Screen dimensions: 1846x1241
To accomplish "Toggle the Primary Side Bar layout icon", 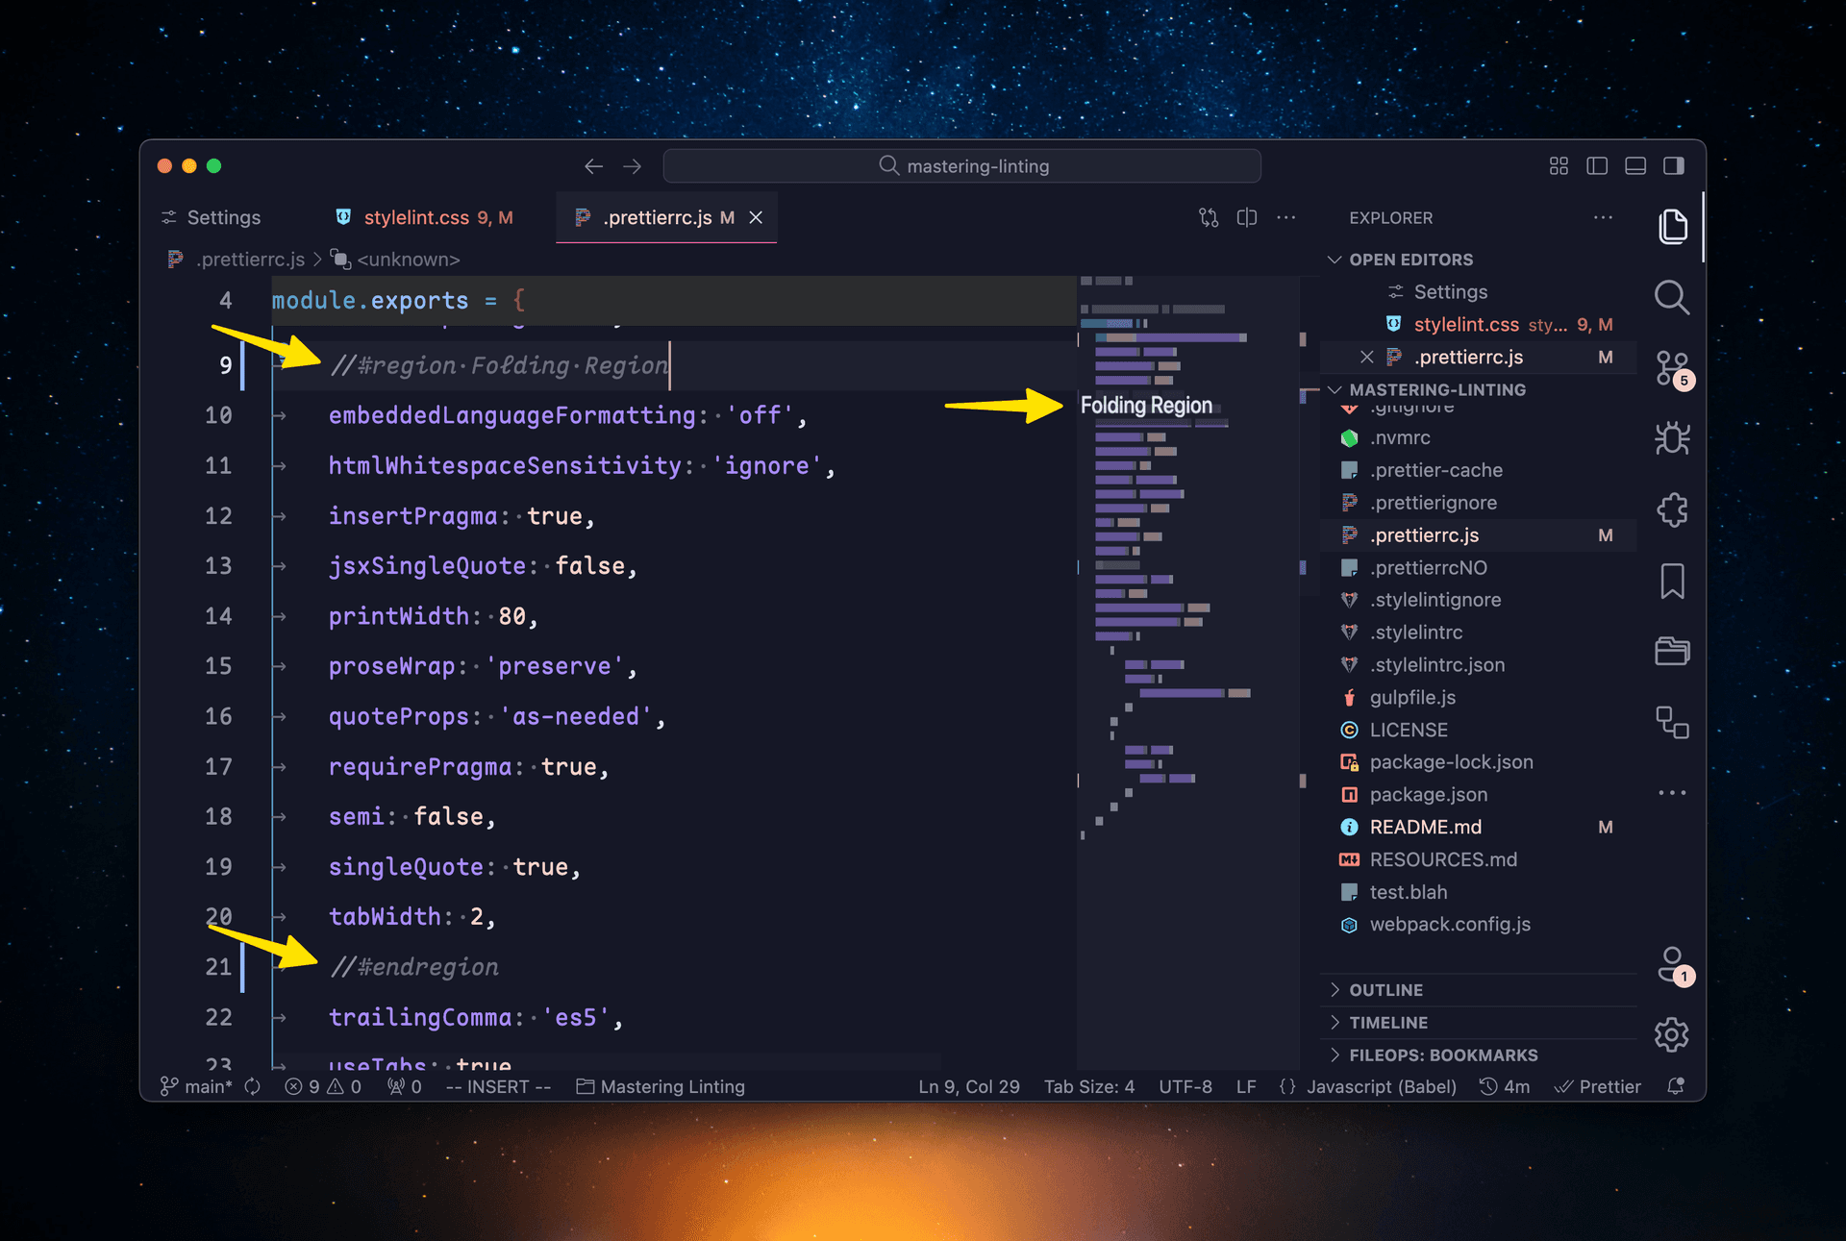I will tap(1597, 165).
